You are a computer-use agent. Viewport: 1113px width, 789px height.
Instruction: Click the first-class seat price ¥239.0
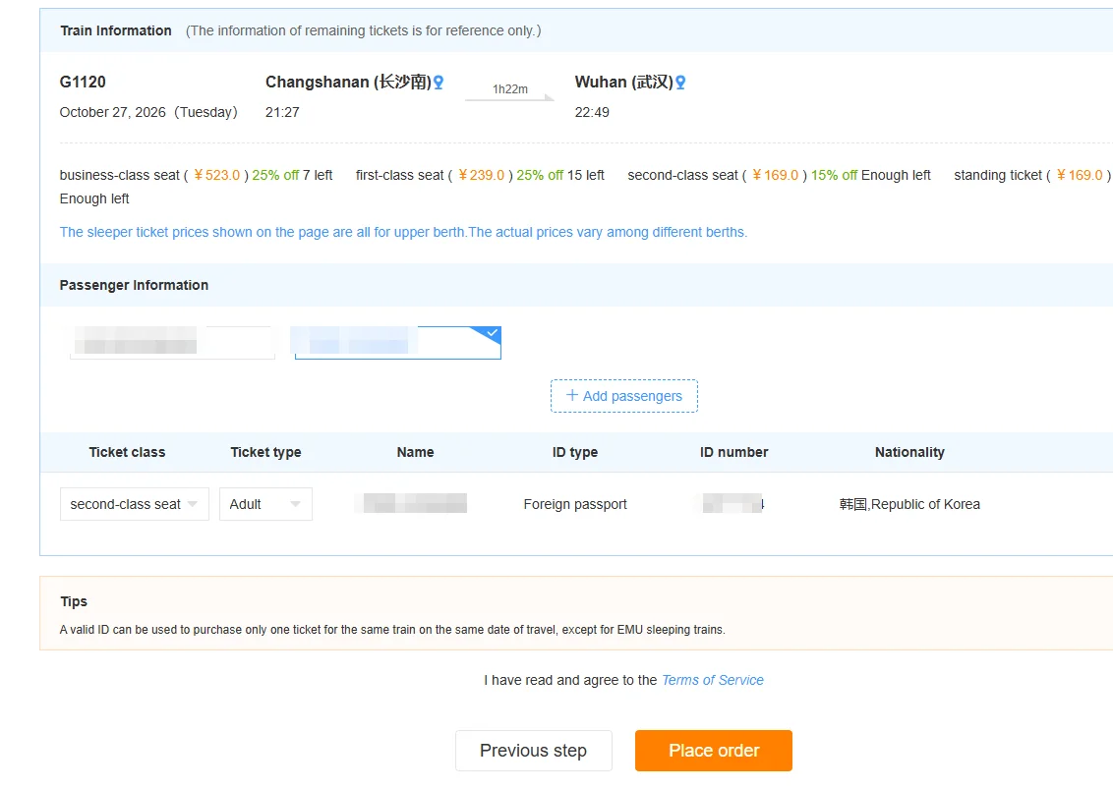481,175
